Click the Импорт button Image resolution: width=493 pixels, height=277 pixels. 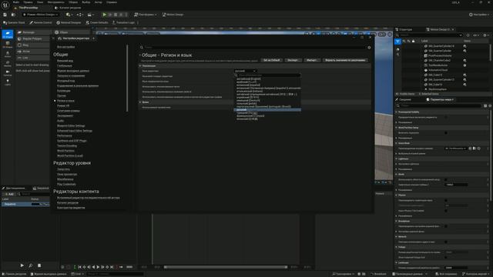pos(312,60)
